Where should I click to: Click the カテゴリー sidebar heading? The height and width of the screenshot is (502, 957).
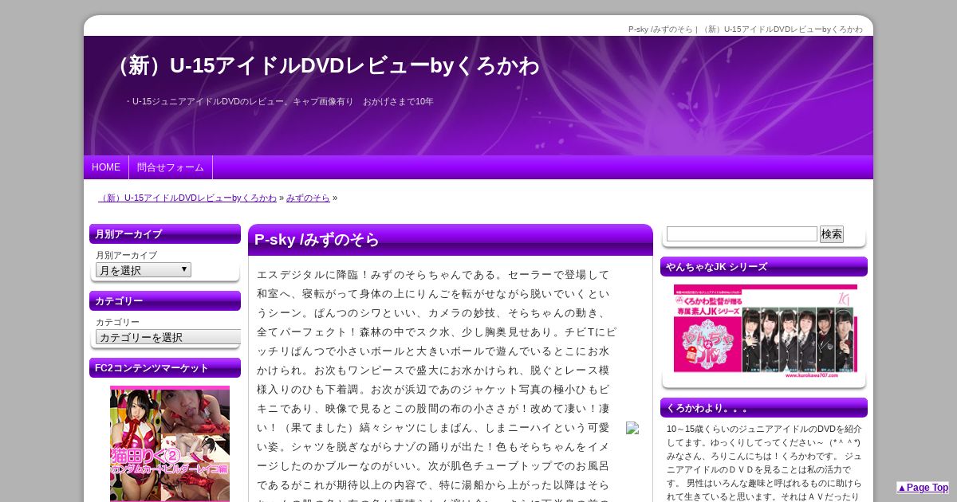(x=165, y=301)
